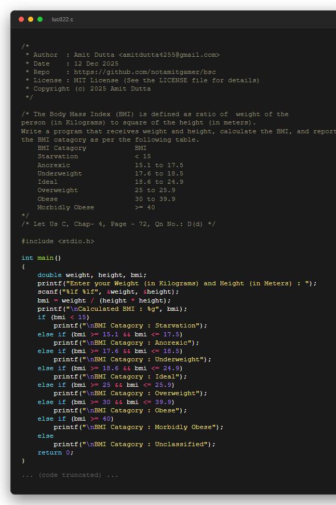Click the bmi = weight / (height * height) line
This screenshot has height=505, width=336.
104,300
